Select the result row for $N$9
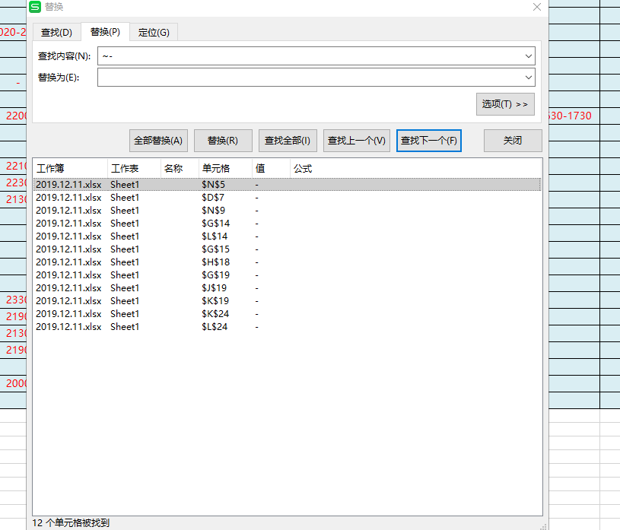The height and width of the screenshot is (530, 620). [x=288, y=211]
